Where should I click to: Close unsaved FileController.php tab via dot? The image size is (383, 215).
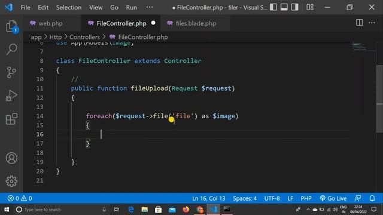coord(153,23)
